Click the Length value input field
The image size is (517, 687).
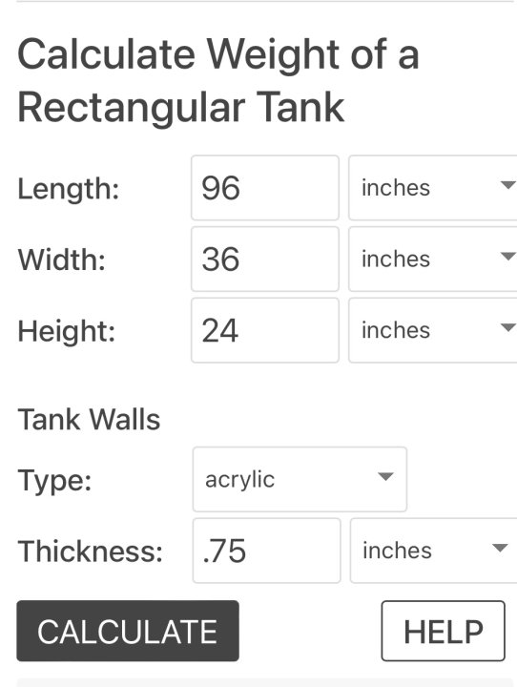[265, 188]
